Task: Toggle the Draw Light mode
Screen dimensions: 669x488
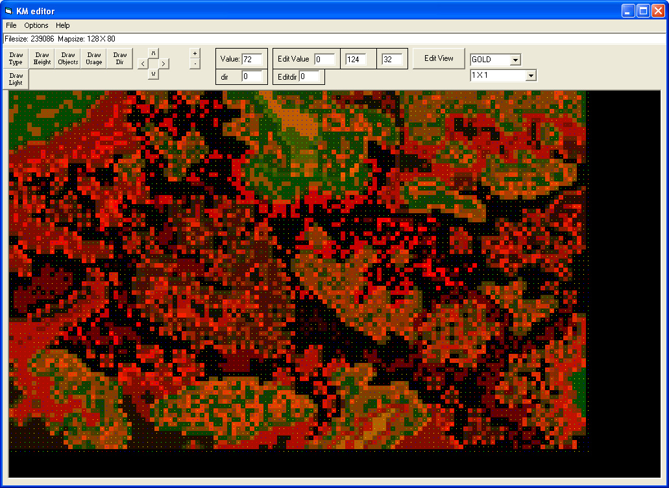Action: (16, 79)
